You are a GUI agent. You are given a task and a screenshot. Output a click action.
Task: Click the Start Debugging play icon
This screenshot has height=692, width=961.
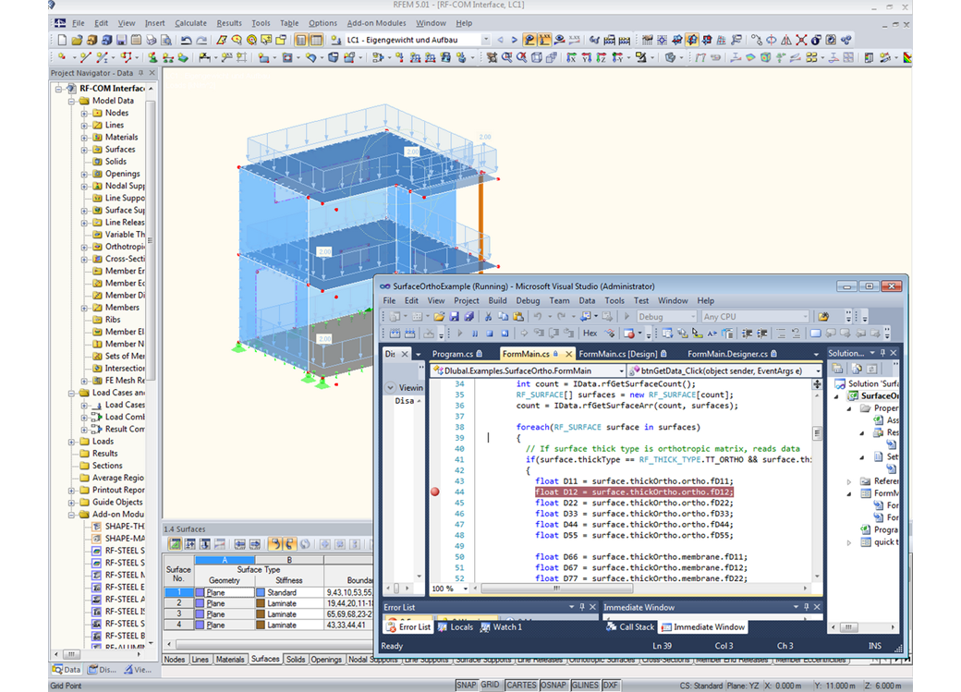pos(626,316)
